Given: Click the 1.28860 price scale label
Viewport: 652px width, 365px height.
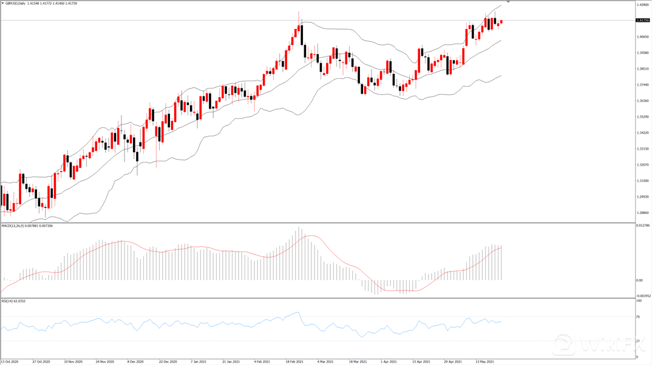Looking at the screenshot, I should [x=642, y=213].
